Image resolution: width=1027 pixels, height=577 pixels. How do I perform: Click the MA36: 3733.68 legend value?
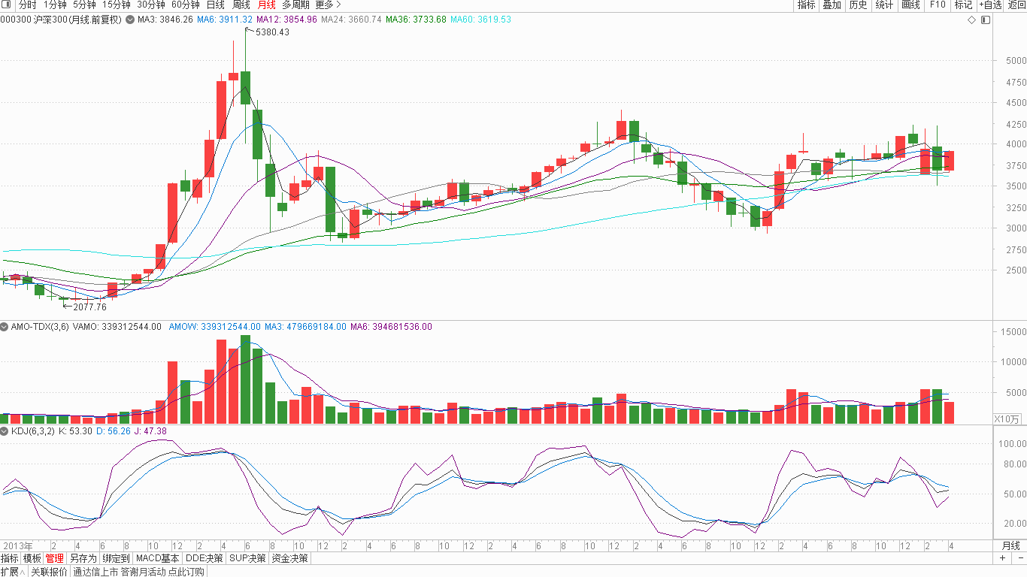pos(416,20)
